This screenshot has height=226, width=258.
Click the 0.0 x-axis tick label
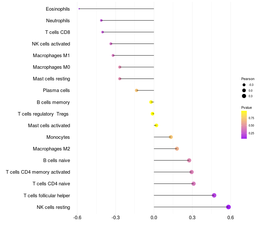click(x=154, y=218)
